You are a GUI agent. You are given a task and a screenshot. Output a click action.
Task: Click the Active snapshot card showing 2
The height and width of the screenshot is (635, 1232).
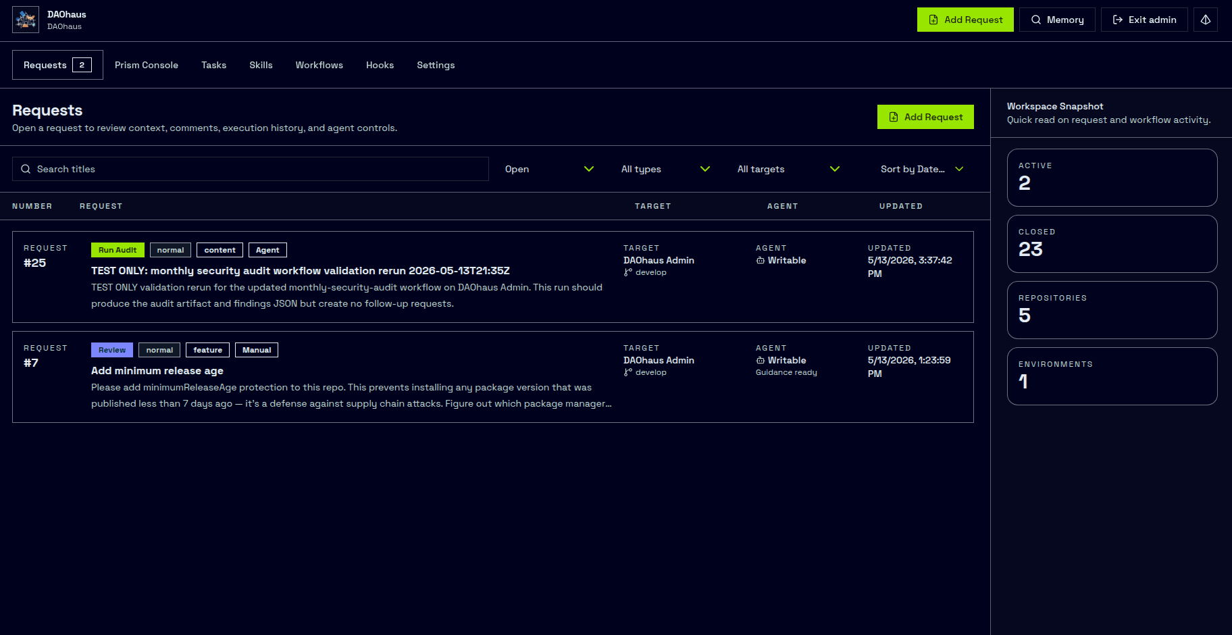tap(1112, 178)
